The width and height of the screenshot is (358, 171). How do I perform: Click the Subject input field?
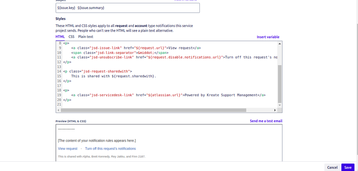click(x=128, y=8)
